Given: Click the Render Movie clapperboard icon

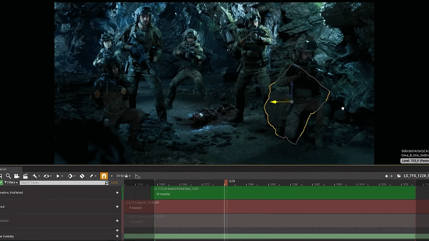Looking at the screenshot, I should tap(26, 176).
